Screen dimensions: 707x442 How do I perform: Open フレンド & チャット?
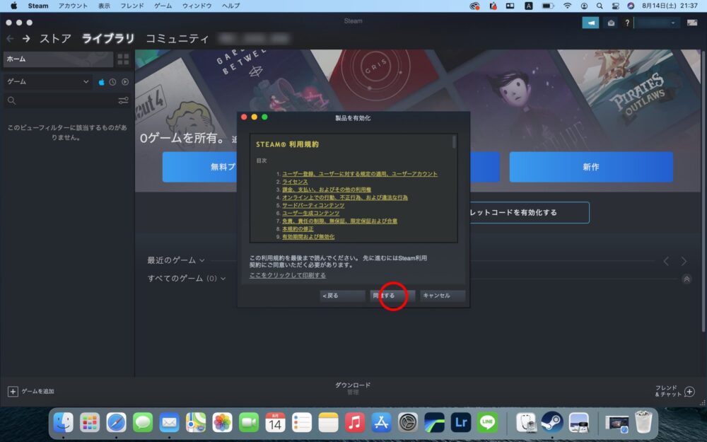pyautogui.click(x=674, y=391)
